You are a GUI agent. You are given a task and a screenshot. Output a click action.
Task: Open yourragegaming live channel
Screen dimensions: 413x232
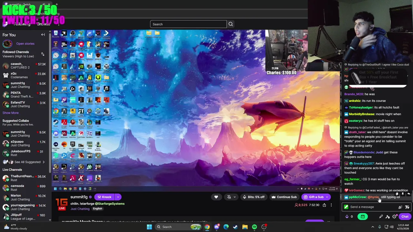click(x=24, y=207)
